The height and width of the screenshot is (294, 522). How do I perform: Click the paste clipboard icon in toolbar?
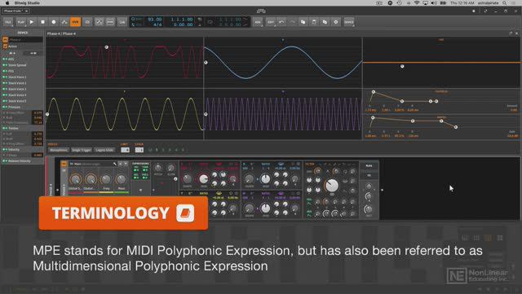point(314,22)
